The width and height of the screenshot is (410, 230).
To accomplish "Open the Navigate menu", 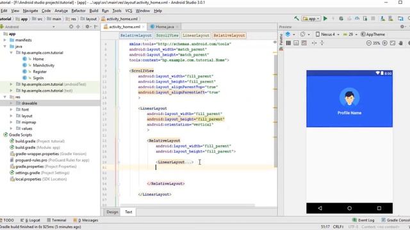I will click(x=30, y=11).
